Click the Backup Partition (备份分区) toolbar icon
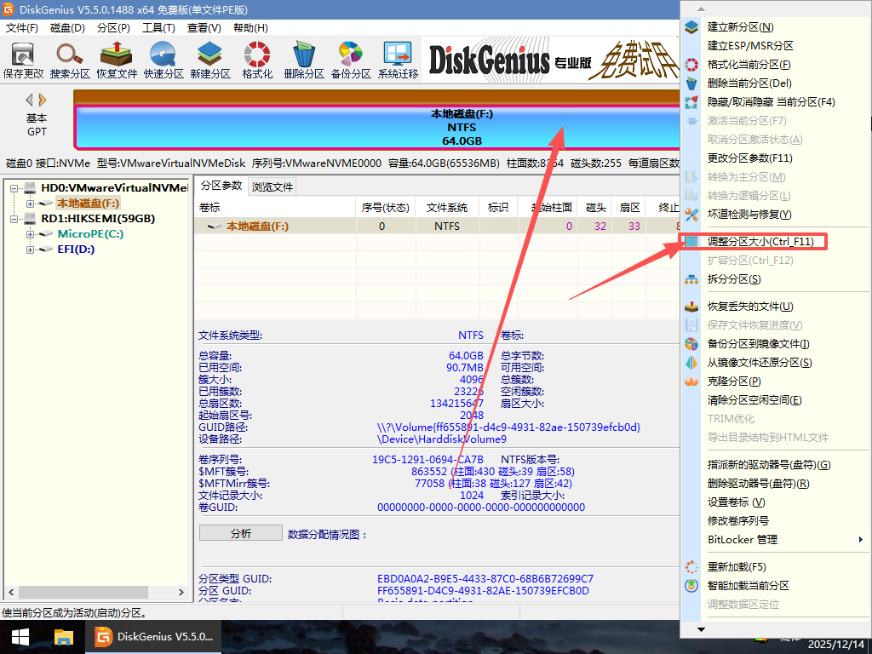Image resolution: width=872 pixels, height=654 pixels. 351,60
